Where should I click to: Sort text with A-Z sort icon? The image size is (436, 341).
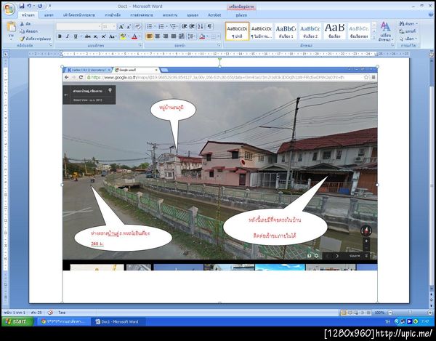[201, 26]
